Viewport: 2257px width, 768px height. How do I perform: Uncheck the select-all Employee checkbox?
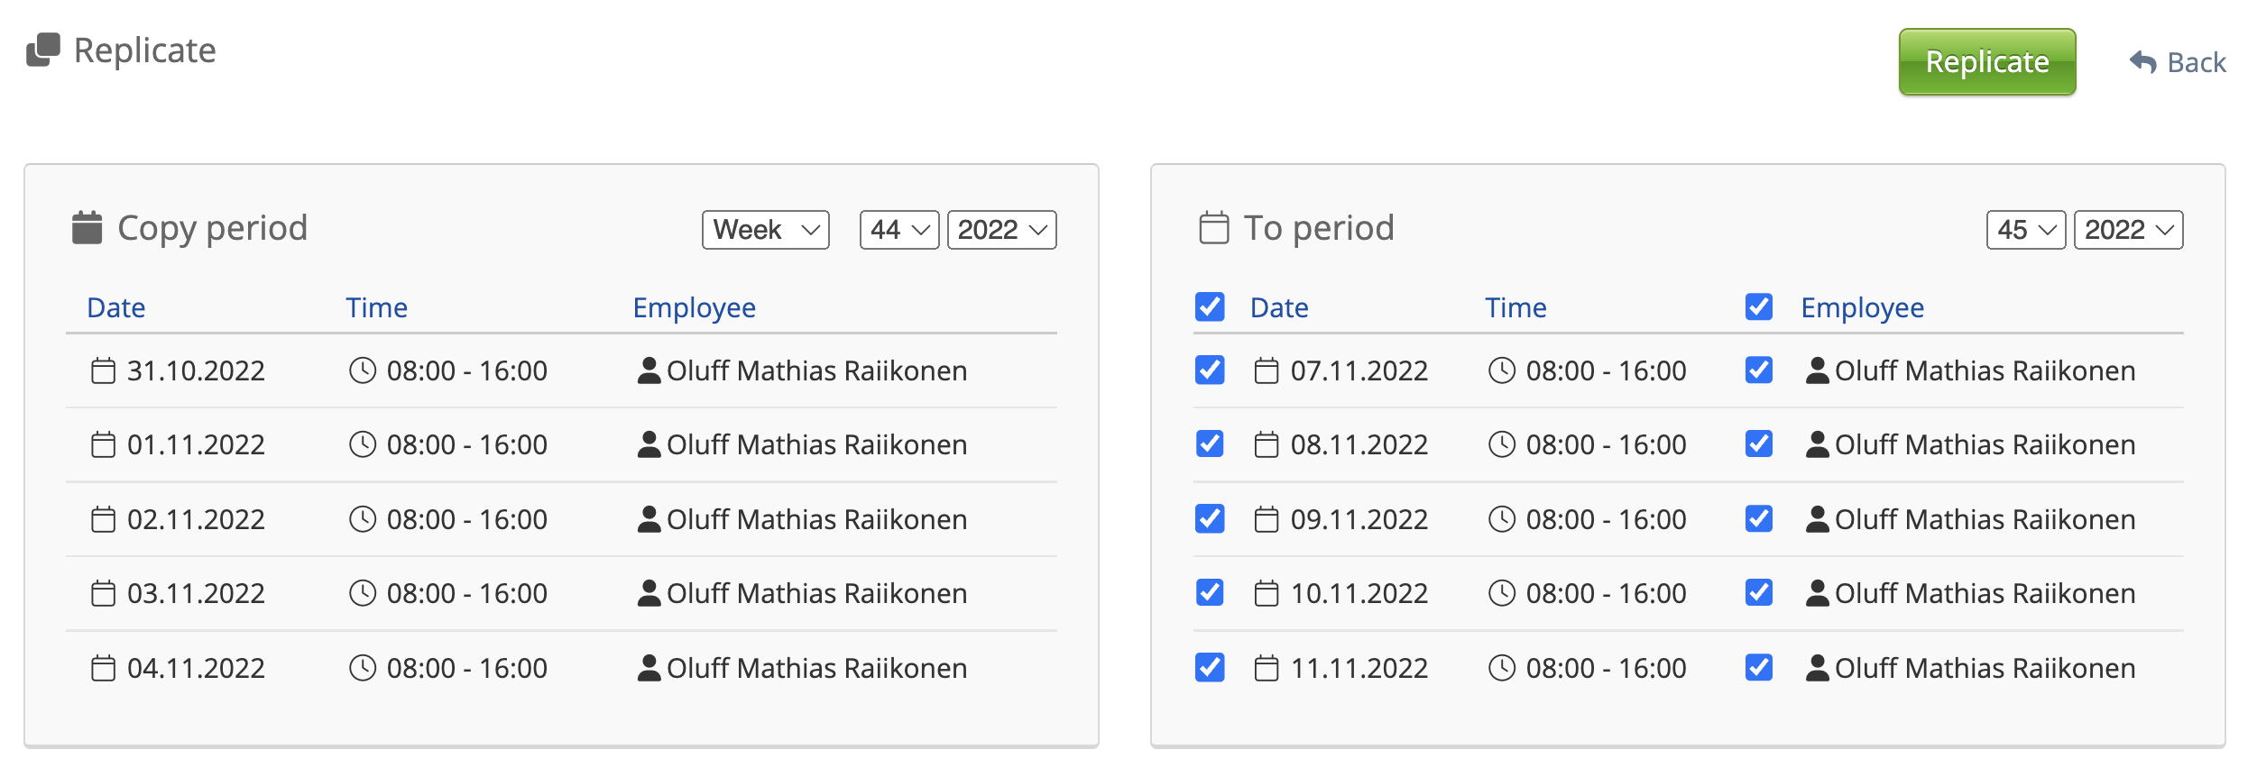pos(1759,307)
